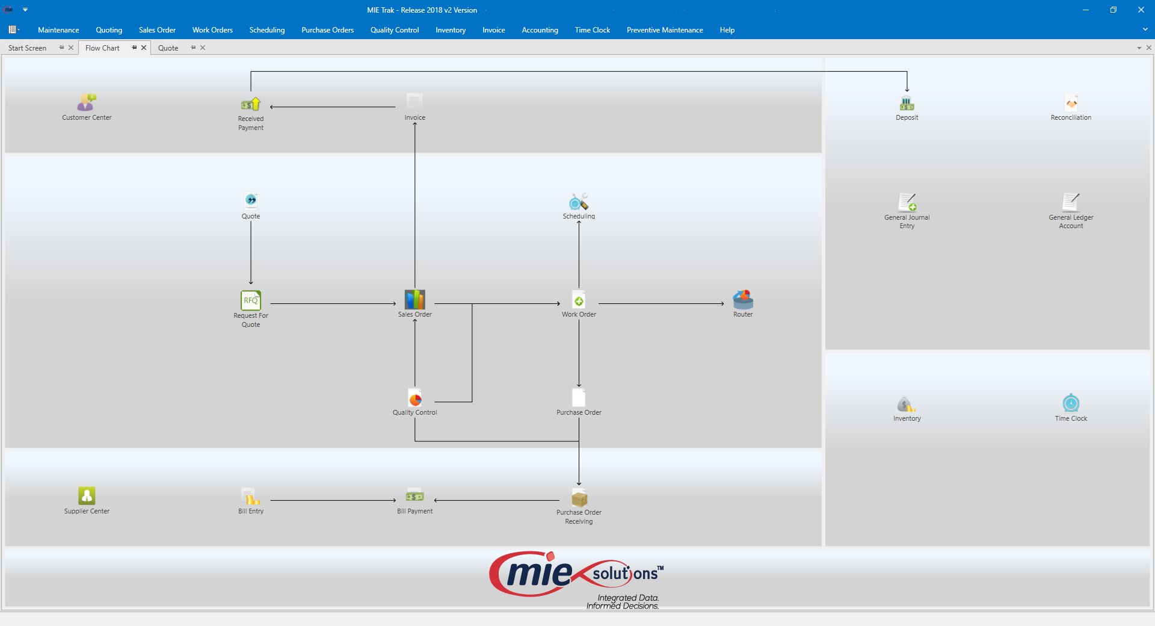This screenshot has width=1155, height=626.
Task: Click the Router icon
Action: [x=743, y=299]
